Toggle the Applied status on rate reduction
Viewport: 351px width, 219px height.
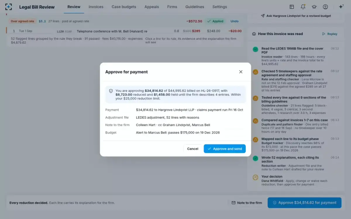click(x=215, y=21)
